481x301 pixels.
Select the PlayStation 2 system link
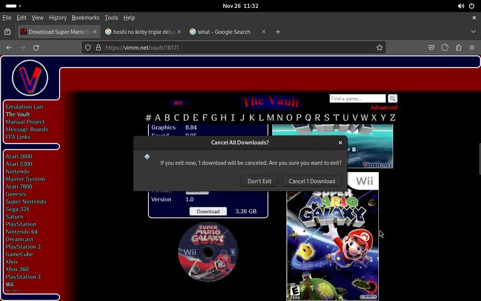coord(23,247)
